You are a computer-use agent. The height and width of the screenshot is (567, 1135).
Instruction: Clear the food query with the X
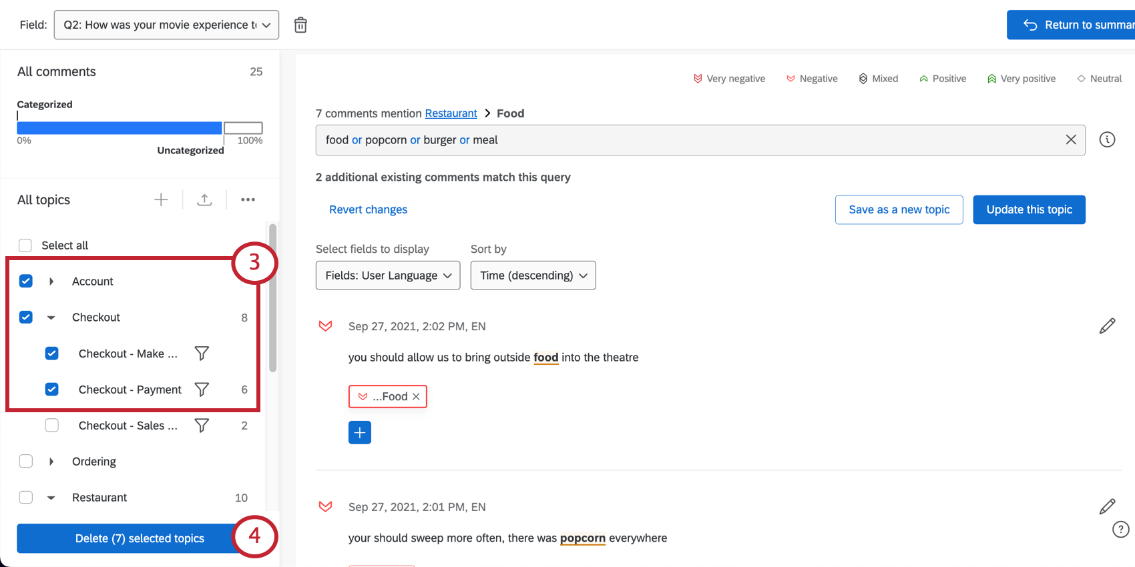click(1071, 139)
